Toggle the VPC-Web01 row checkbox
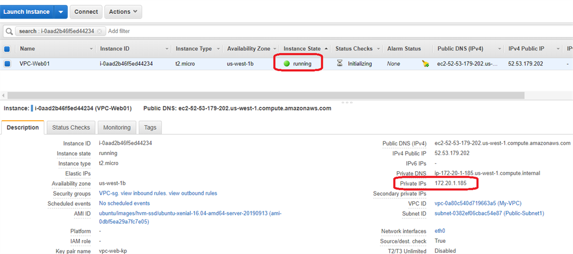The image size is (573, 254). pos(7,64)
